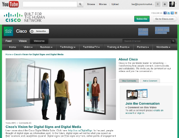Click the 17,663 subscribers count
The width and height of the screenshot is (179, 138).
[143, 31]
